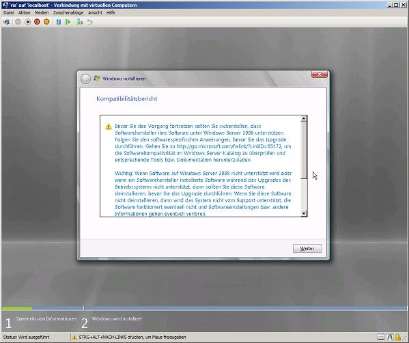The width and height of the screenshot is (409, 343).
Task: Send Ctrl+Alt+Del using the first toolbar icon
Action: (x=7, y=22)
